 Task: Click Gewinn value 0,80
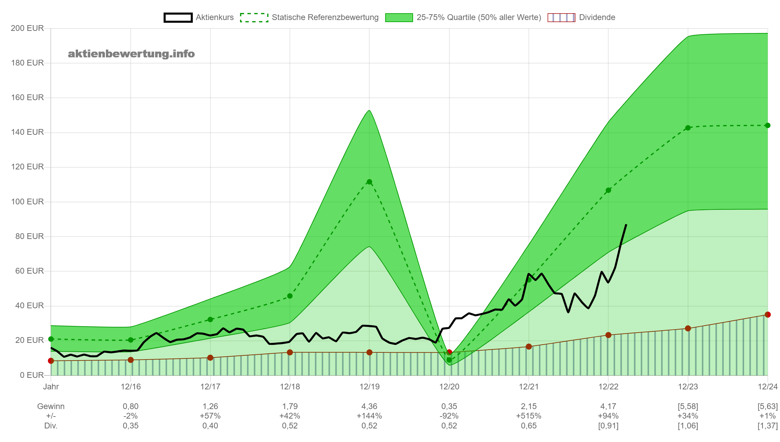click(x=131, y=406)
